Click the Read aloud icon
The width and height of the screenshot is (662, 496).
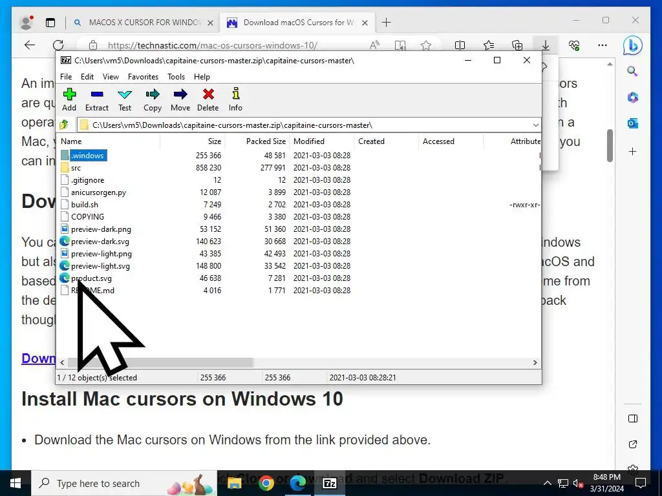point(374,45)
